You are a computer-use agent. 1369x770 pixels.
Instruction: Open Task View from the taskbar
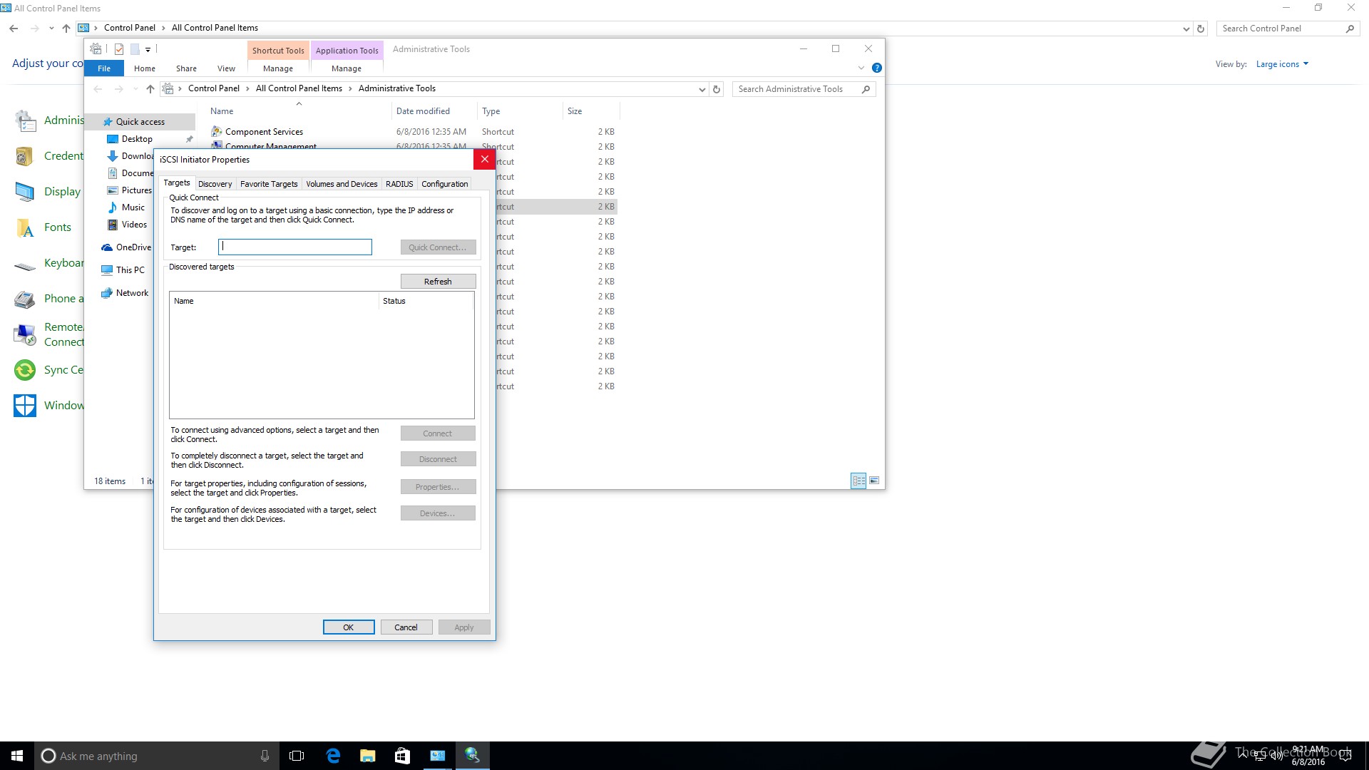297,756
